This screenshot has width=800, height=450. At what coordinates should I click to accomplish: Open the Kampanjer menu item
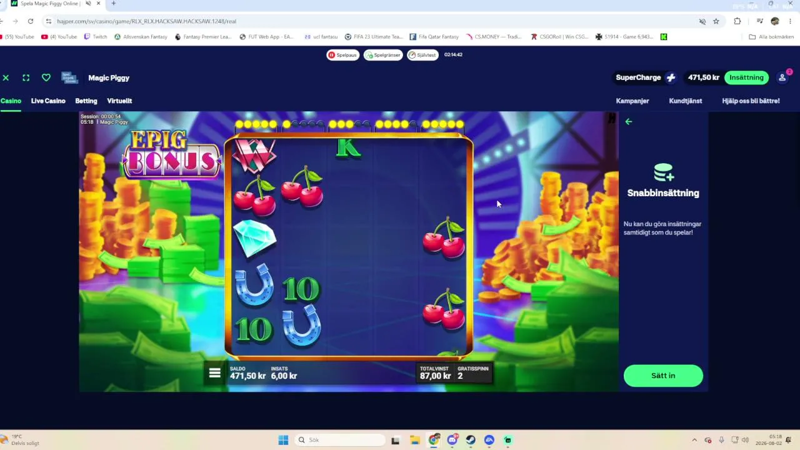pyautogui.click(x=632, y=101)
